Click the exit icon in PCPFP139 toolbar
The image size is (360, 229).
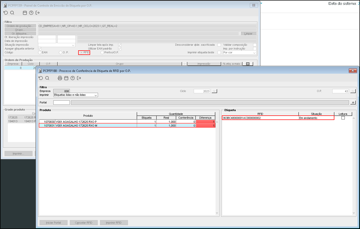click(x=38, y=13)
